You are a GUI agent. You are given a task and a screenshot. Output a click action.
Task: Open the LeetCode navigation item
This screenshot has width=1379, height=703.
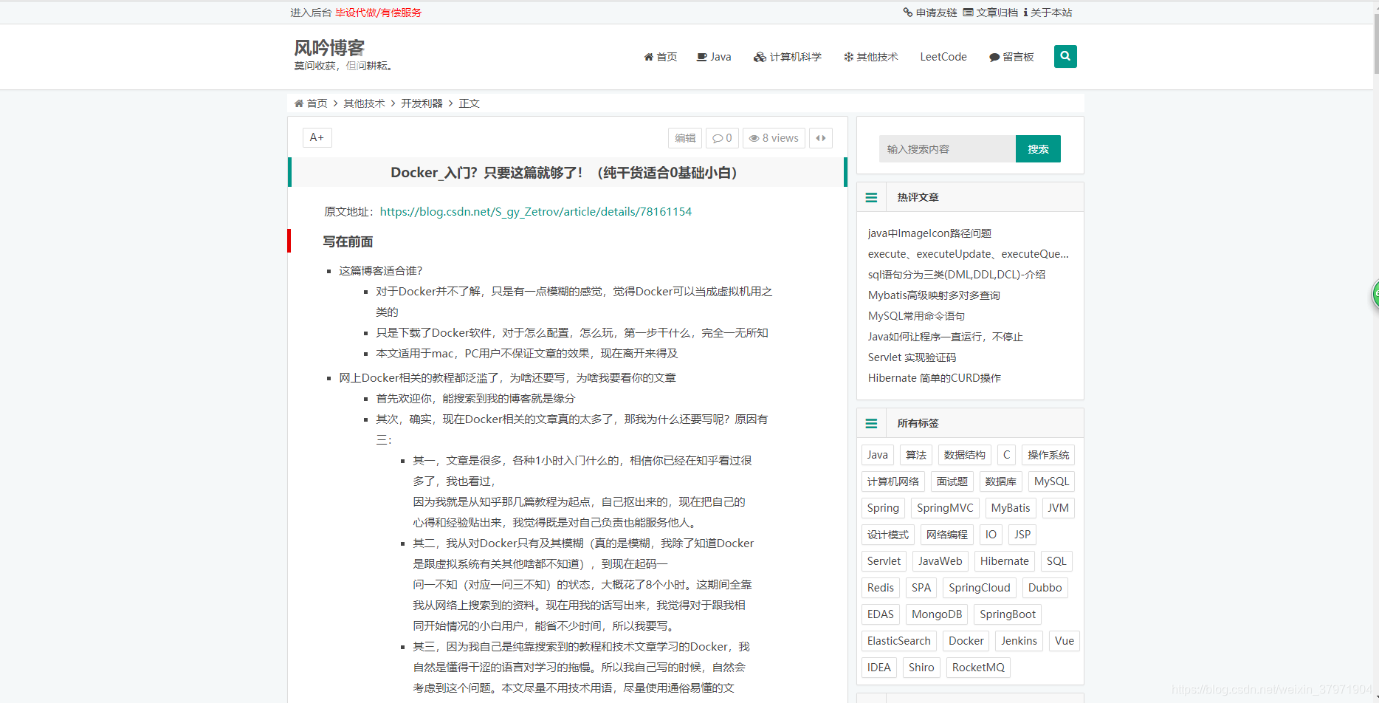click(x=943, y=57)
